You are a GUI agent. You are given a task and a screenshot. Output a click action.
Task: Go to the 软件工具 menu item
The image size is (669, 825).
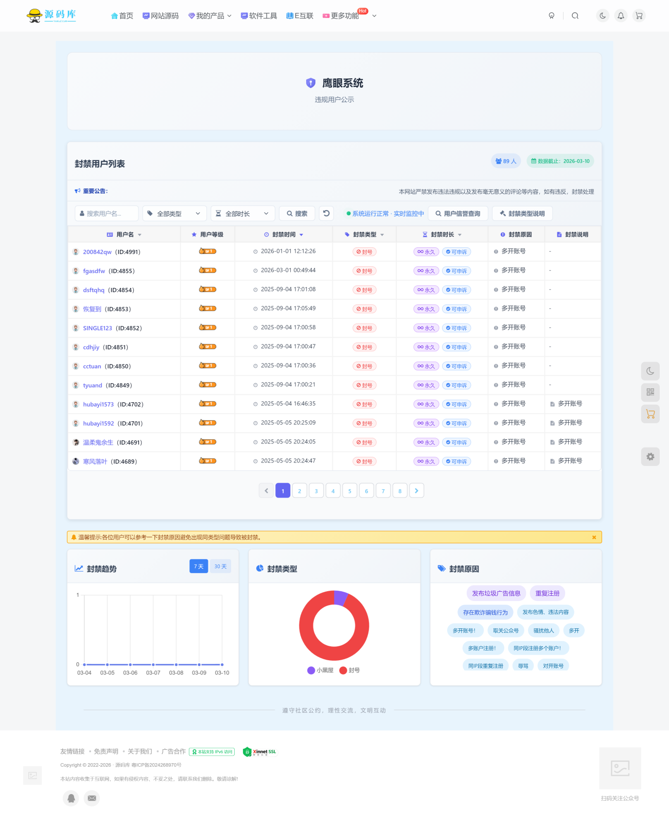click(259, 16)
